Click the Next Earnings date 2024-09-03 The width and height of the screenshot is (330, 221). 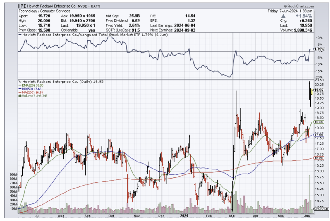click(x=185, y=30)
